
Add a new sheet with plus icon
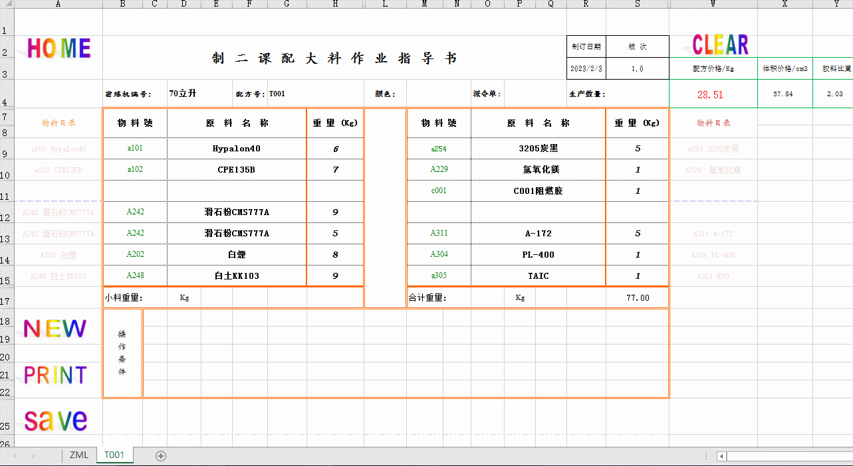(161, 455)
